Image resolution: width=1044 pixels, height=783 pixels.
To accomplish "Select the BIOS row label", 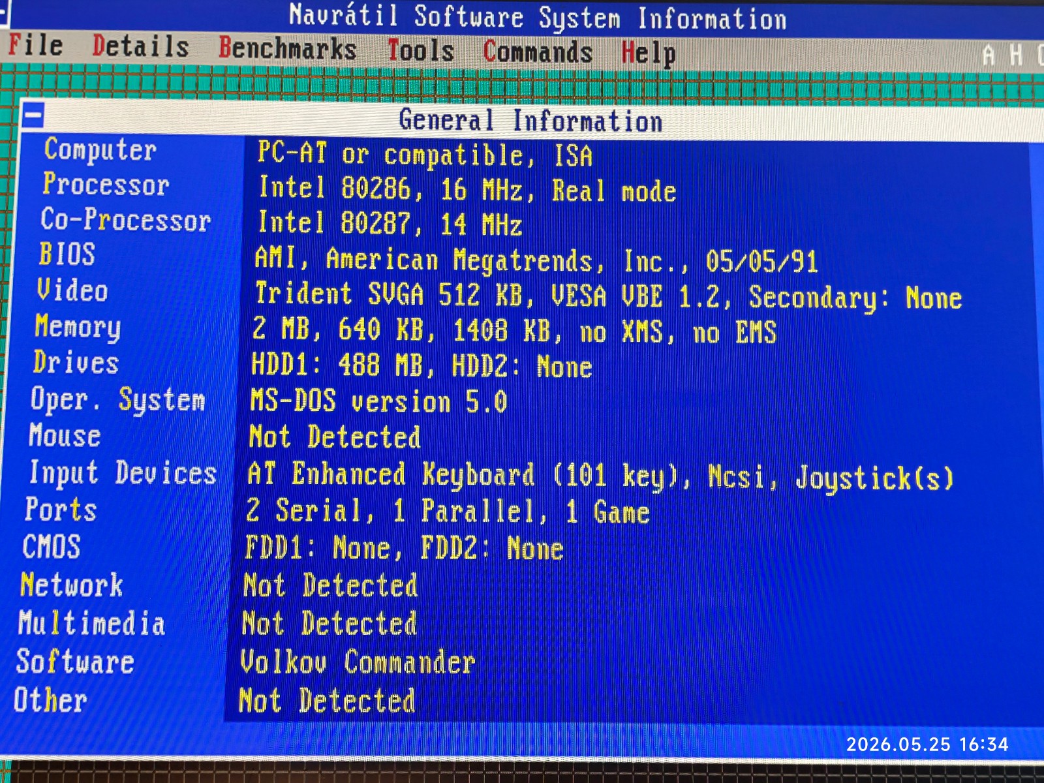I will point(67,254).
